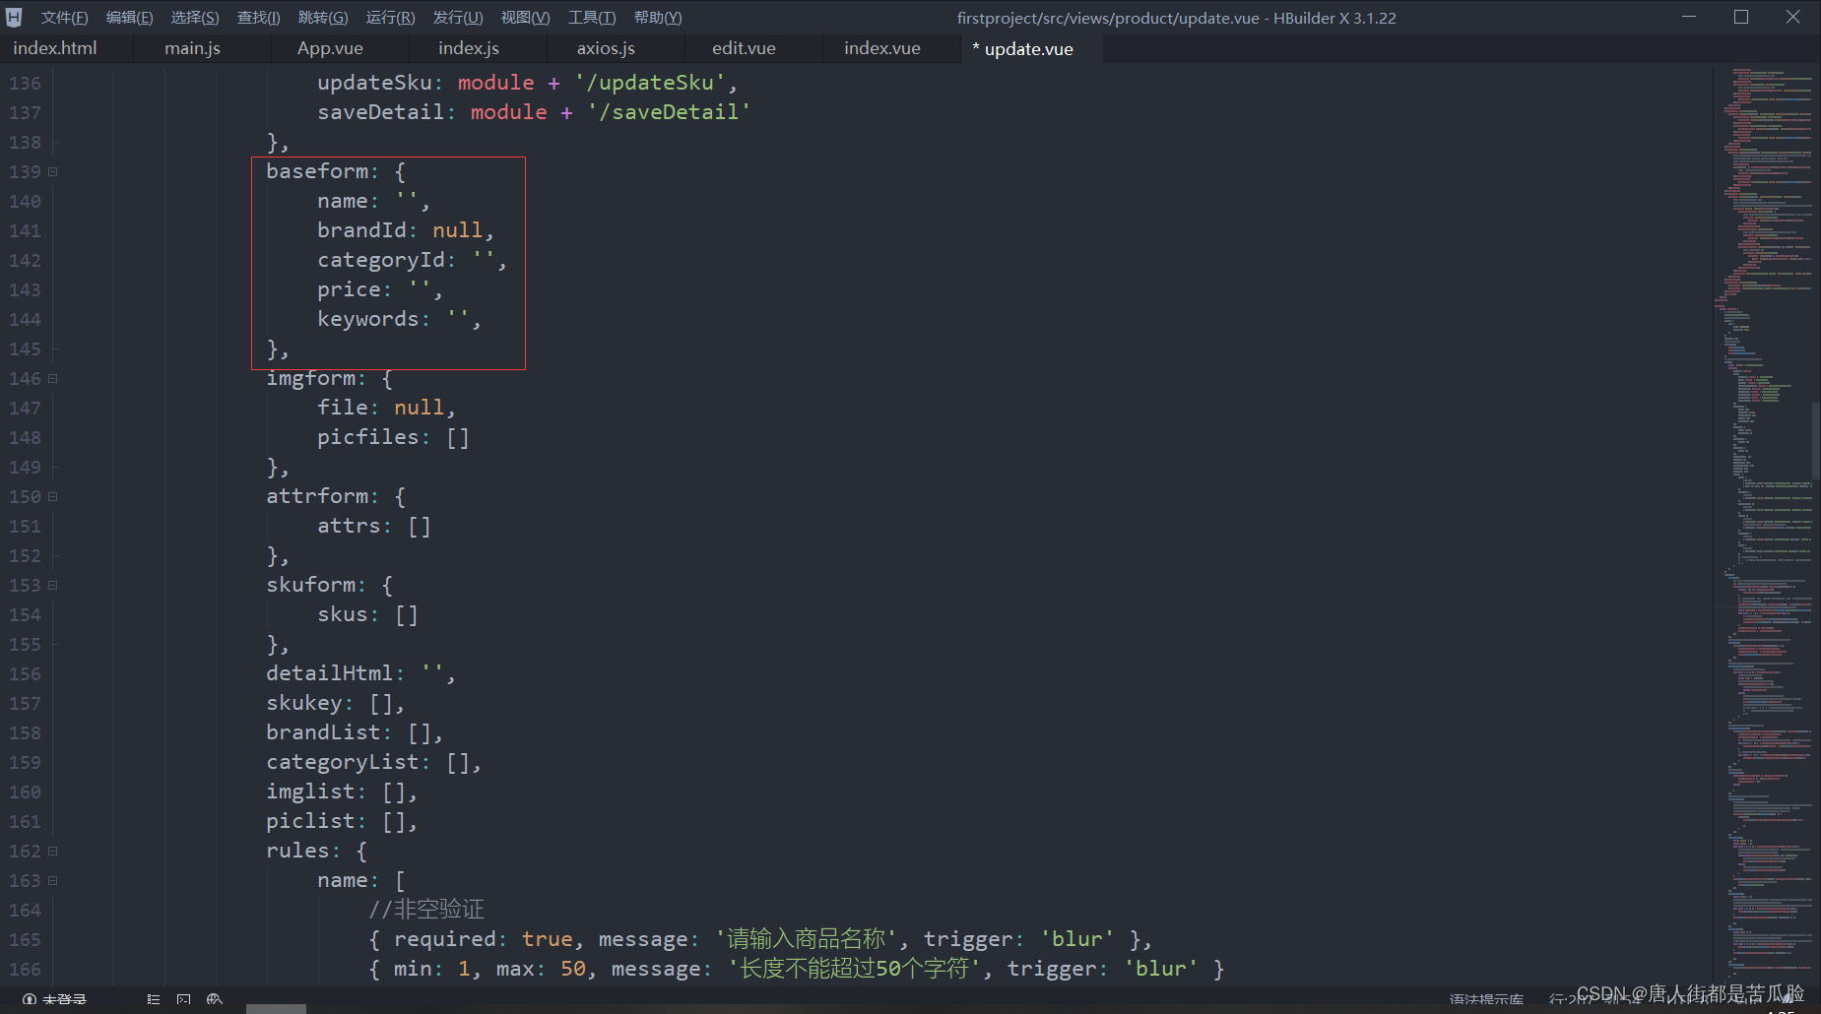Click the '/saveDetail' string on line 137
This screenshot has height=1014, width=1821.
(x=669, y=112)
